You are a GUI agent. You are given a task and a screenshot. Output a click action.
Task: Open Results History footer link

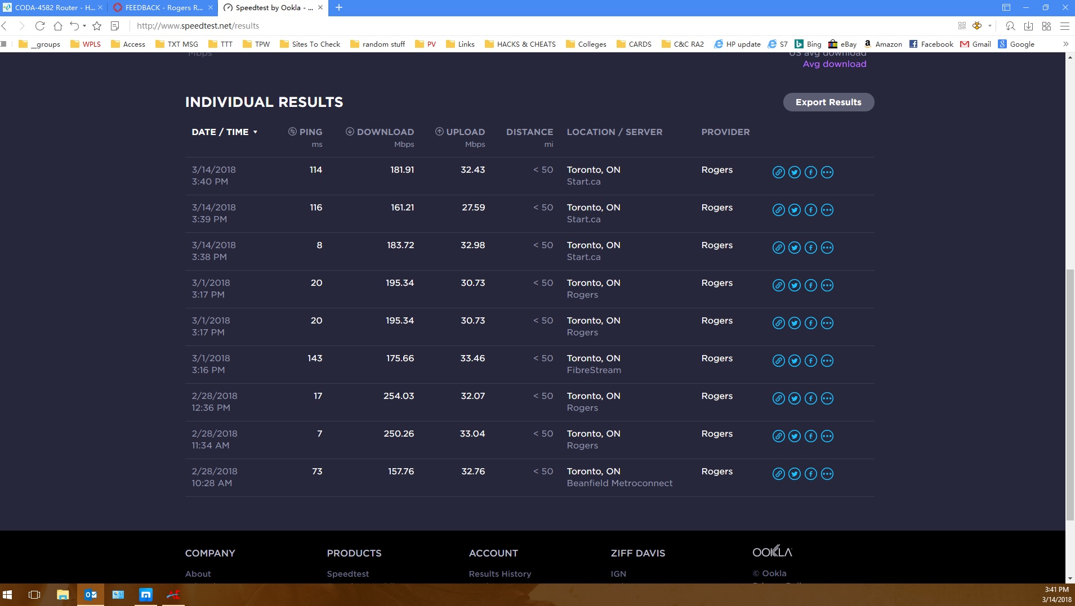[500, 574]
